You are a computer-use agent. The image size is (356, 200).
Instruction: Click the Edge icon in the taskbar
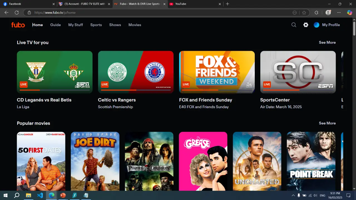pyautogui.click(x=51, y=195)
